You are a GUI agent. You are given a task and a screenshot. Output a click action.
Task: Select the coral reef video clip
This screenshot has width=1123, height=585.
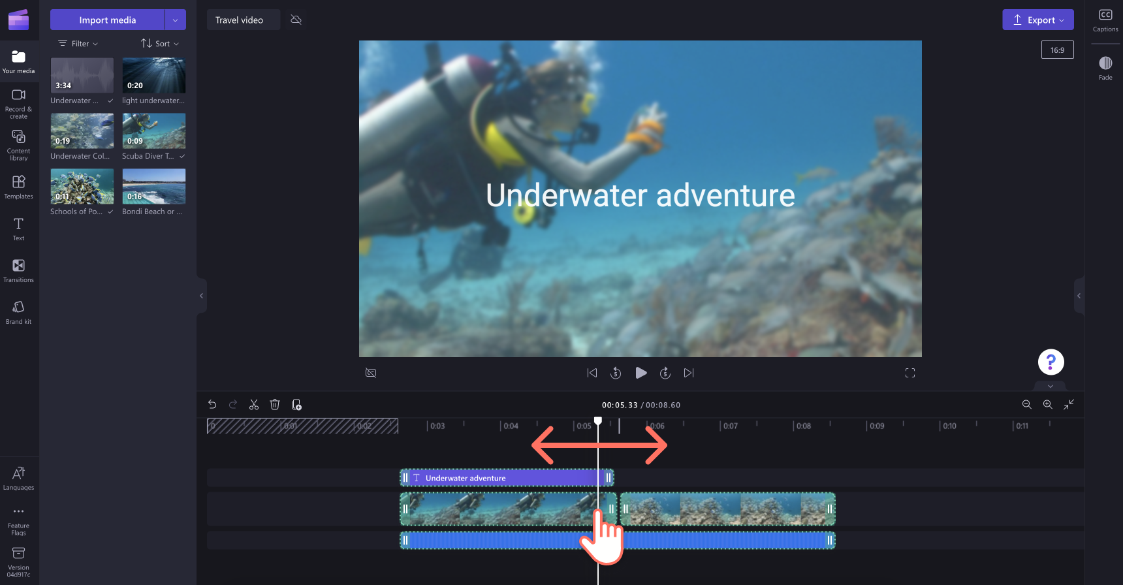coord(727,509)
